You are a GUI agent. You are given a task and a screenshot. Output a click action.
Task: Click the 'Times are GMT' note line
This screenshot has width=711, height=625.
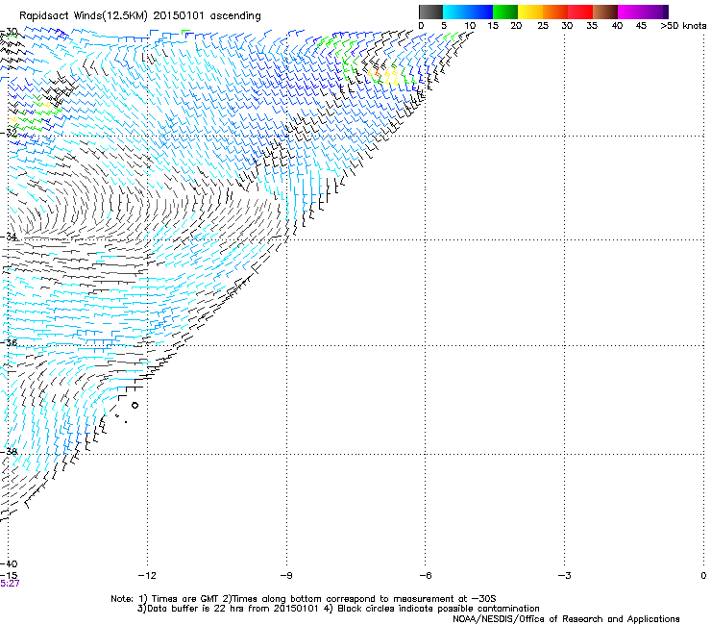[x=304, y=599]
